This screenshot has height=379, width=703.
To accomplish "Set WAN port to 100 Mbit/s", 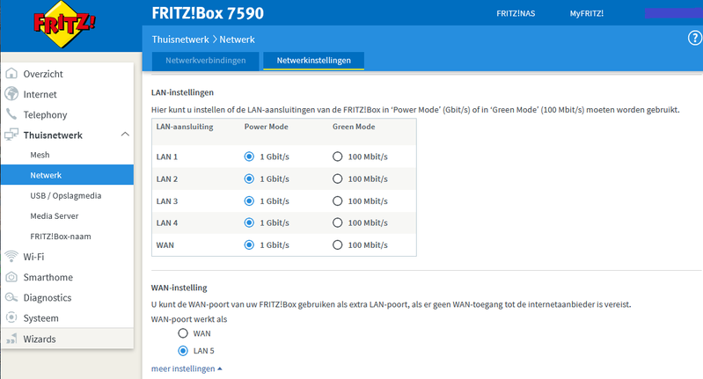I will pyautogui.click(x=337, y=245).
